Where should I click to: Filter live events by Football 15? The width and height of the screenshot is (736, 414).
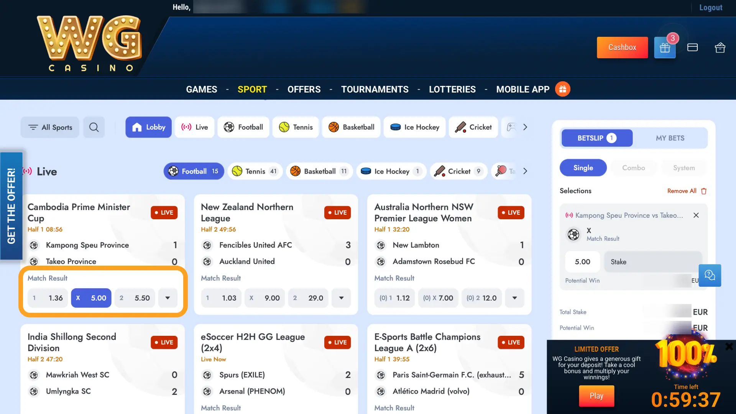click(x=194, y=171)
